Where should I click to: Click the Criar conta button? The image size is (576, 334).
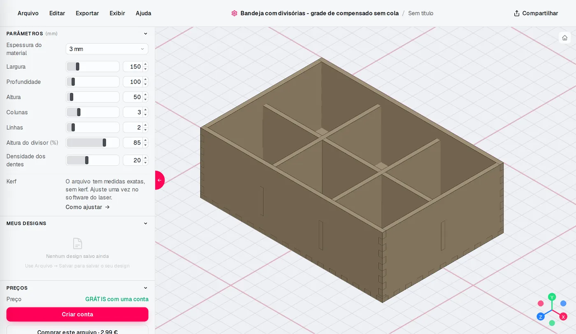coord(77,314)
